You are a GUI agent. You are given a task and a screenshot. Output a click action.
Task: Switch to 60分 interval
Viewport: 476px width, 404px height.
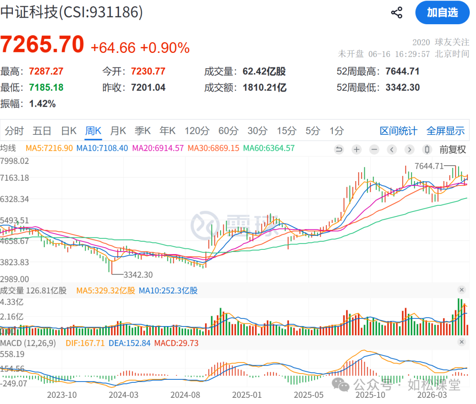click(228, 131)
